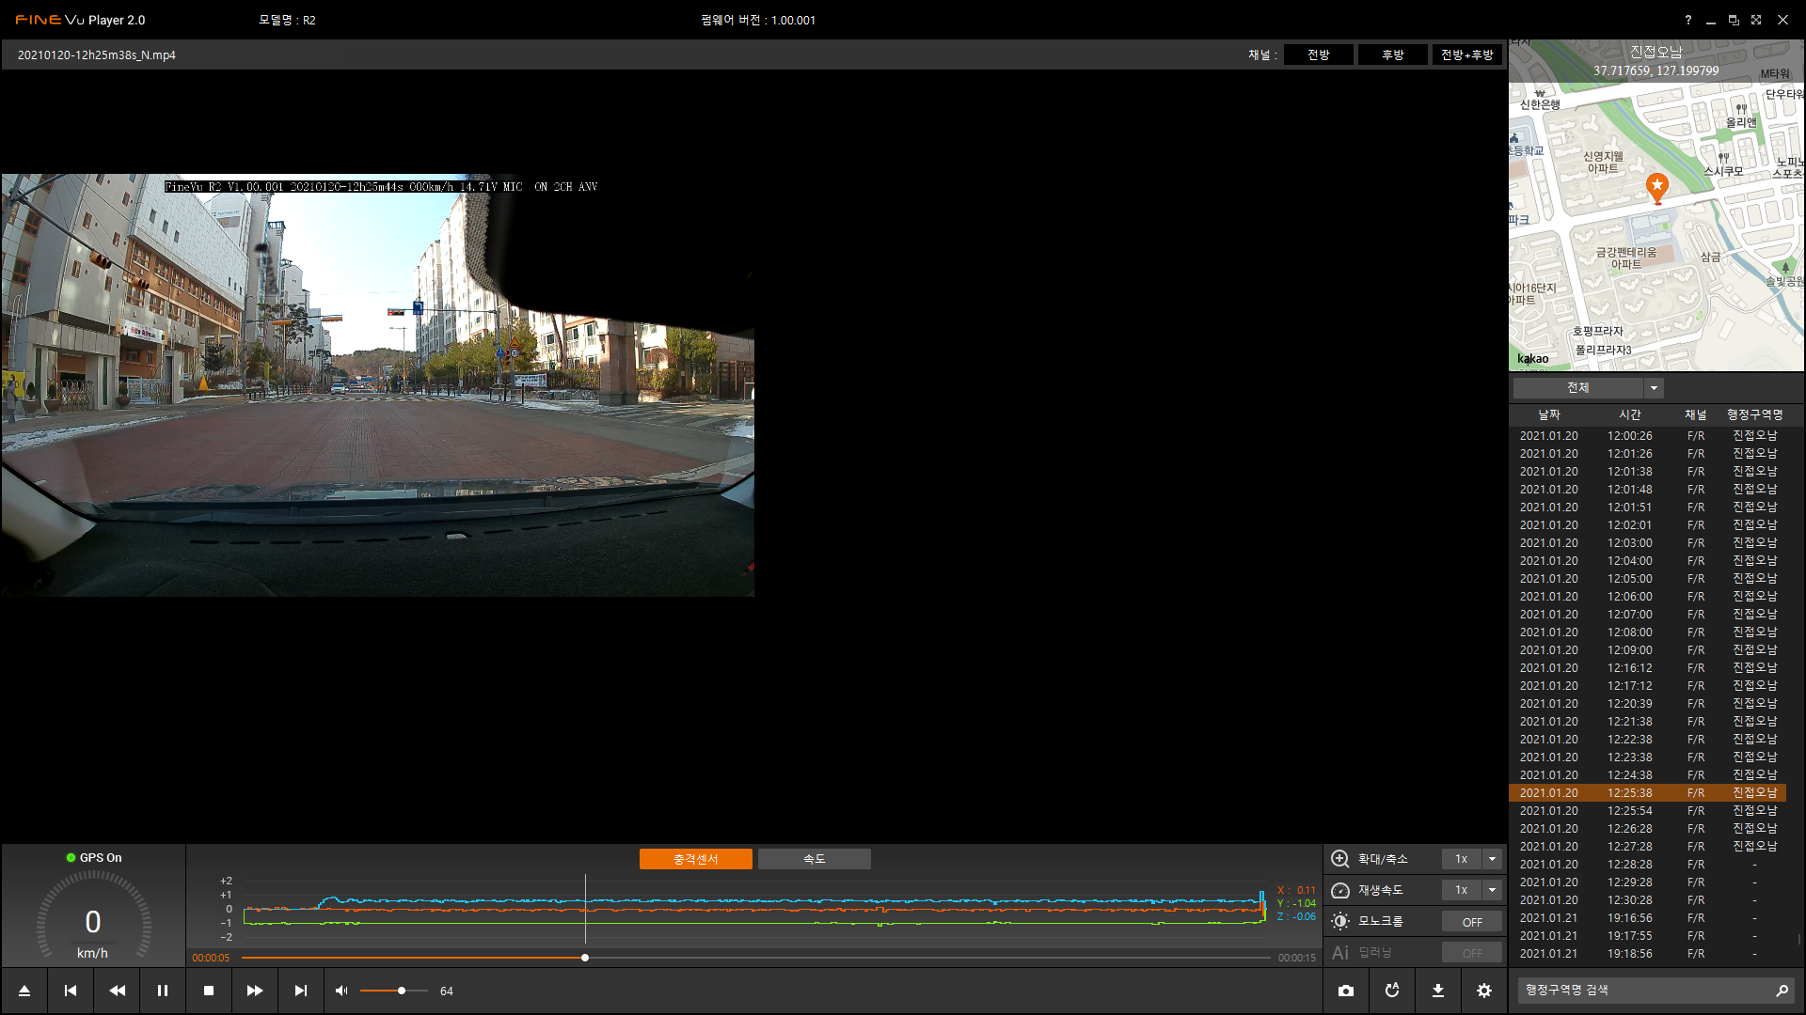Viewport: 1806px width, 1015px height.
Task: Skip to the previous video file
Action: coord(71,991)
